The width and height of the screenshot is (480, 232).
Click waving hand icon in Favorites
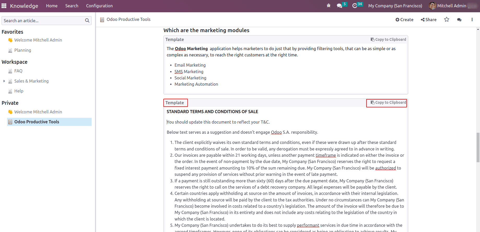tap(10, 40)
